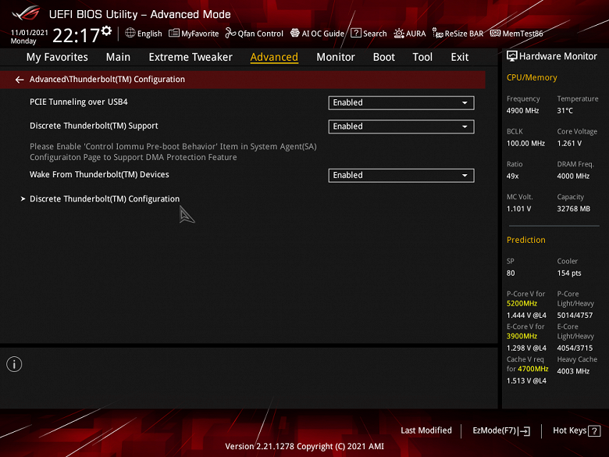Screen dimensions: 609x457
Task: Click the Prediction heading
Action: [x=526, y=240]
